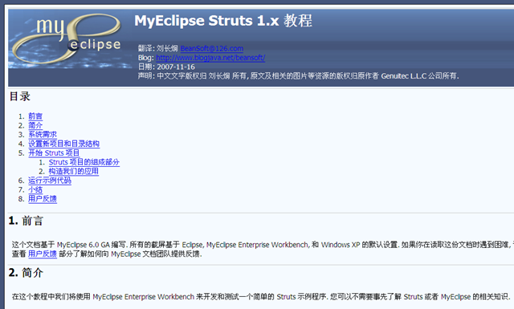Jump to the 小结 contents link
Viewport: 514px width, 309px height.
pyautogui.click(x=35, y=189)
